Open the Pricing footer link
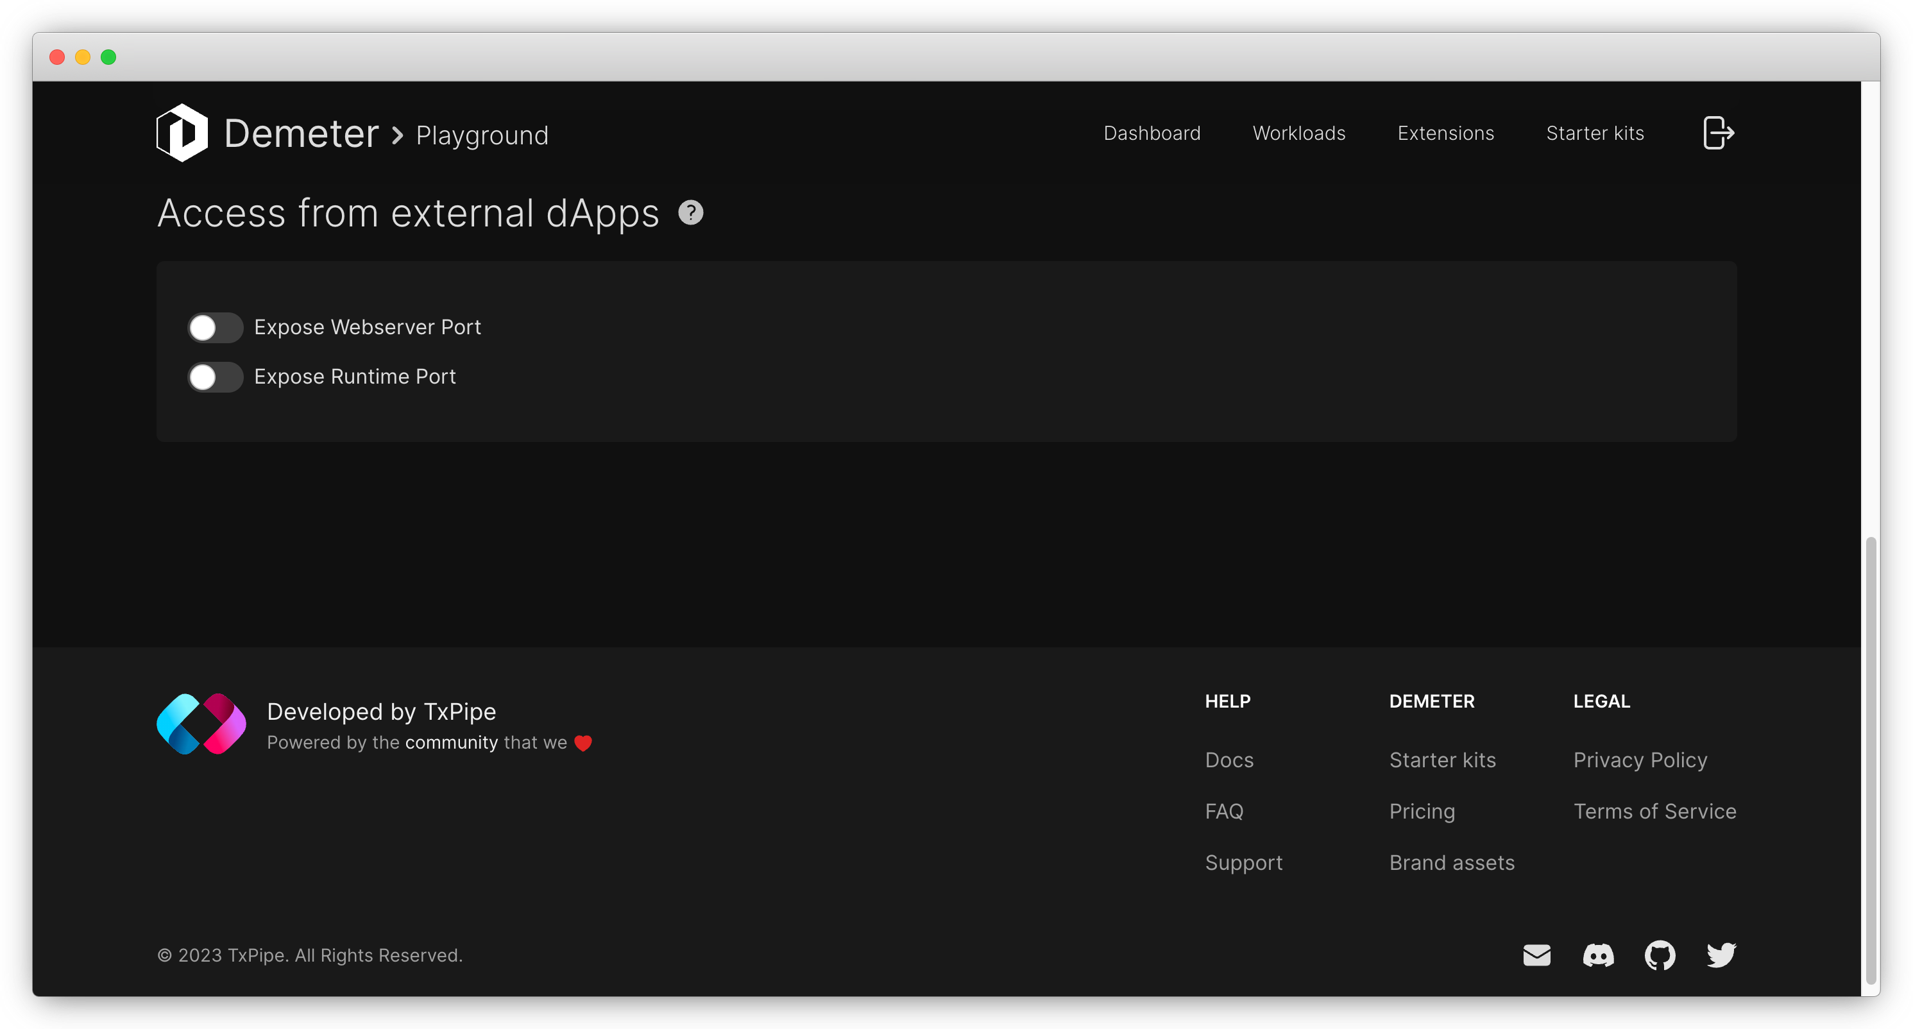 click(1422, 812)
